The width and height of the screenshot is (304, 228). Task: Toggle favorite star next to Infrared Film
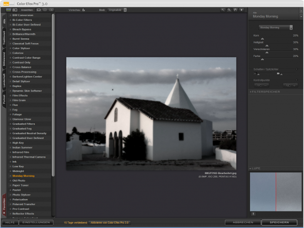pos(10,152)
